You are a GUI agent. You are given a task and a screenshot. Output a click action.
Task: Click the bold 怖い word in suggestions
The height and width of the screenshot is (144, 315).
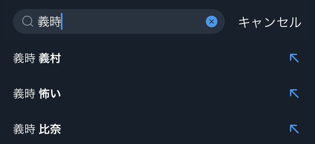(50, 94)
